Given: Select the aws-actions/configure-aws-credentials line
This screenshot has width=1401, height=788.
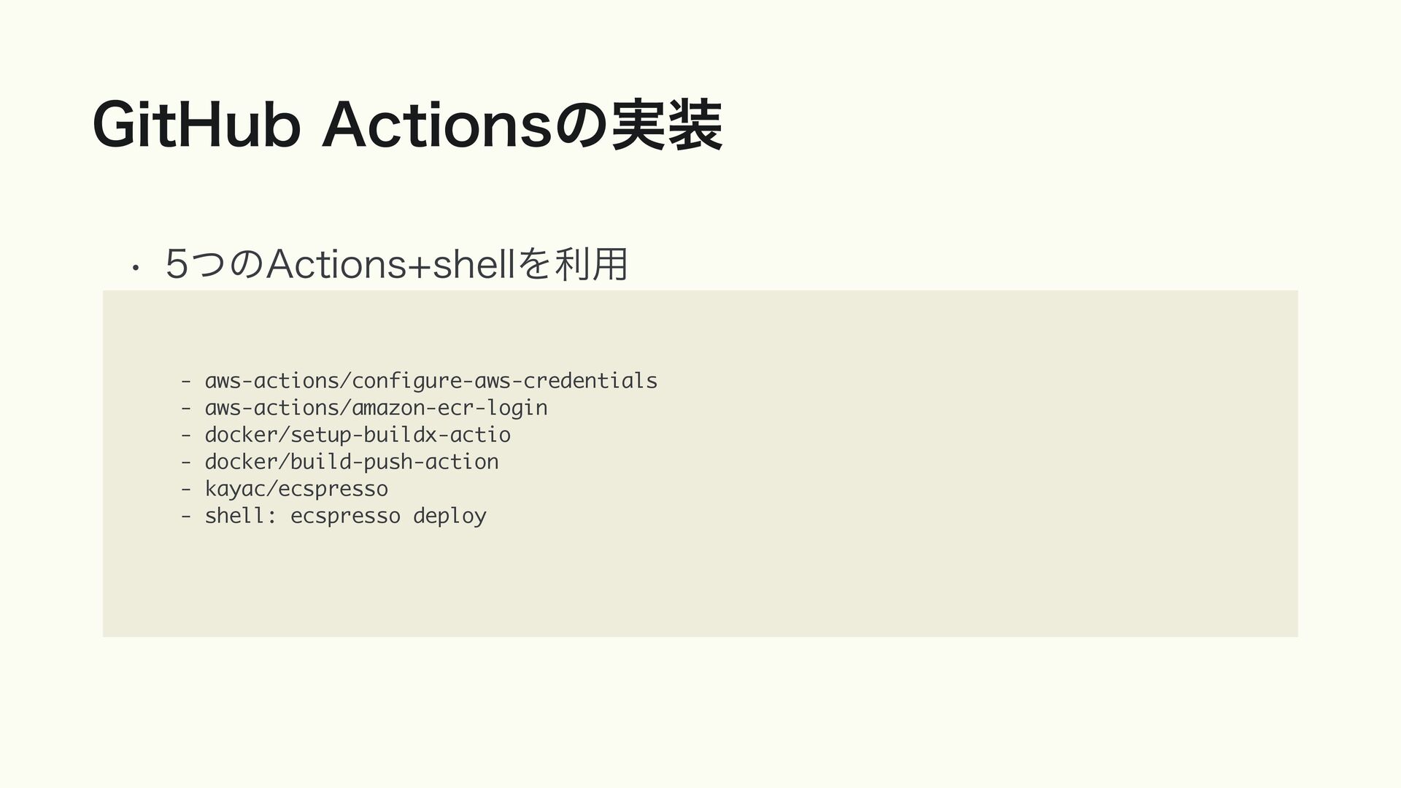Looking at the screenshot, I should (431, 381).
